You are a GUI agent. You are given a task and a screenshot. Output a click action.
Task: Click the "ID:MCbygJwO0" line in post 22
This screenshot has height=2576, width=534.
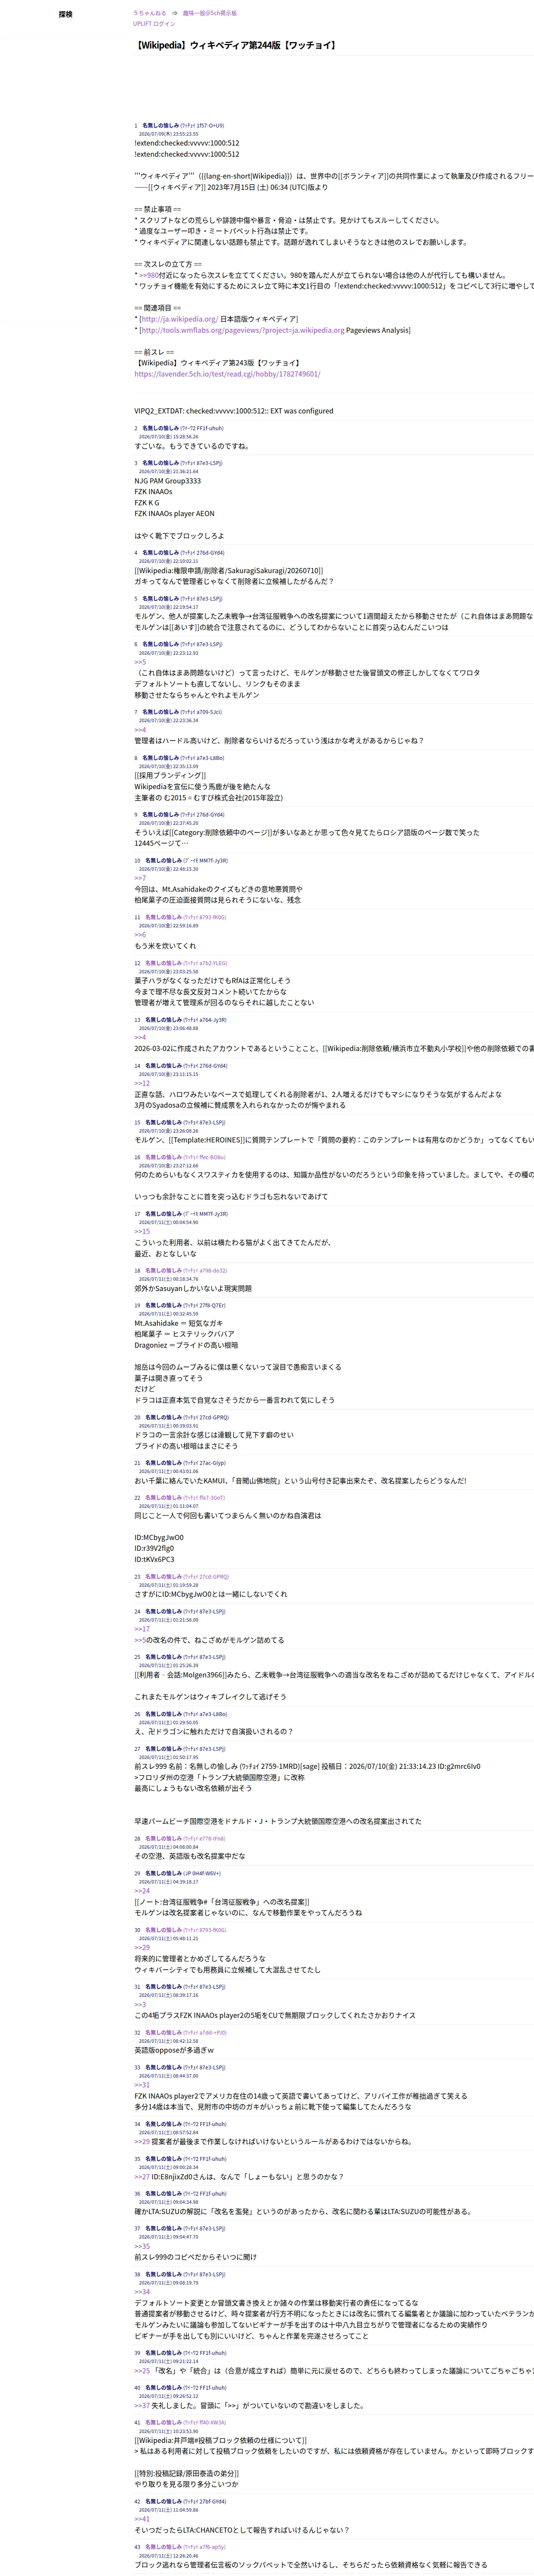pos(159,1538)
